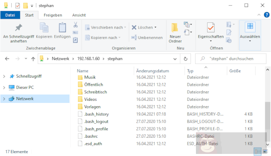The width and height of the screenshot is (271, 156).
Task: Switch to the Ansicht tab
Action: pyautogui.click(x=79, y=15)
